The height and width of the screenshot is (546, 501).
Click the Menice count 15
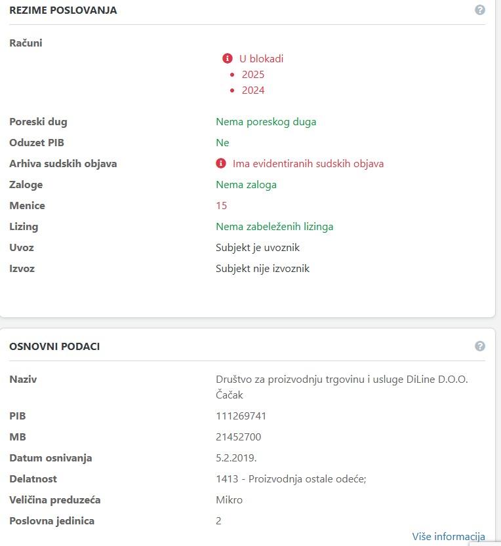[x=222, y=205]
